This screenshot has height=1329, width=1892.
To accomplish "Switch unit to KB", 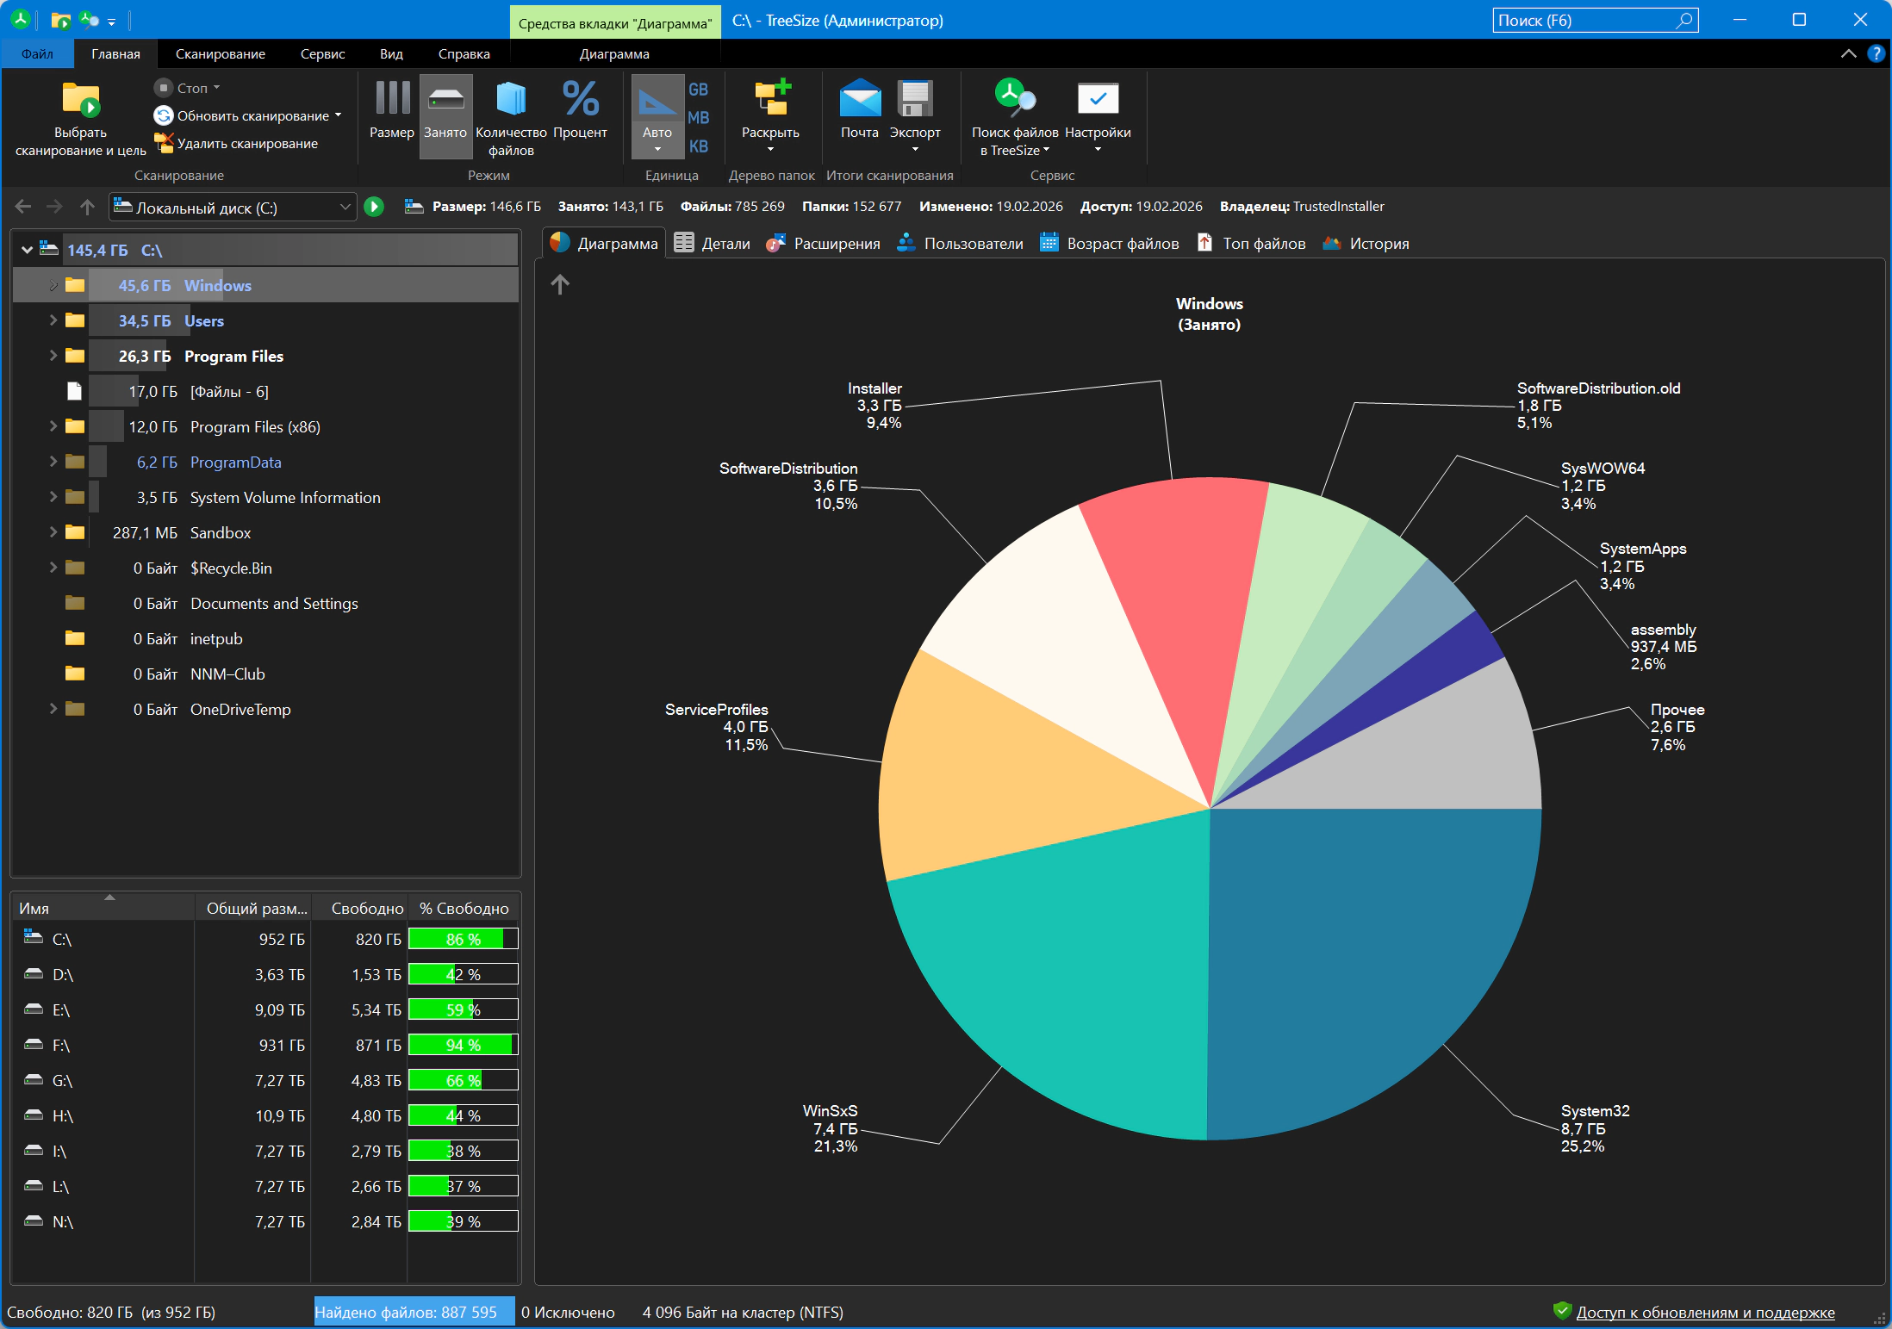I will pyautogui.click(x=698, y=146).
